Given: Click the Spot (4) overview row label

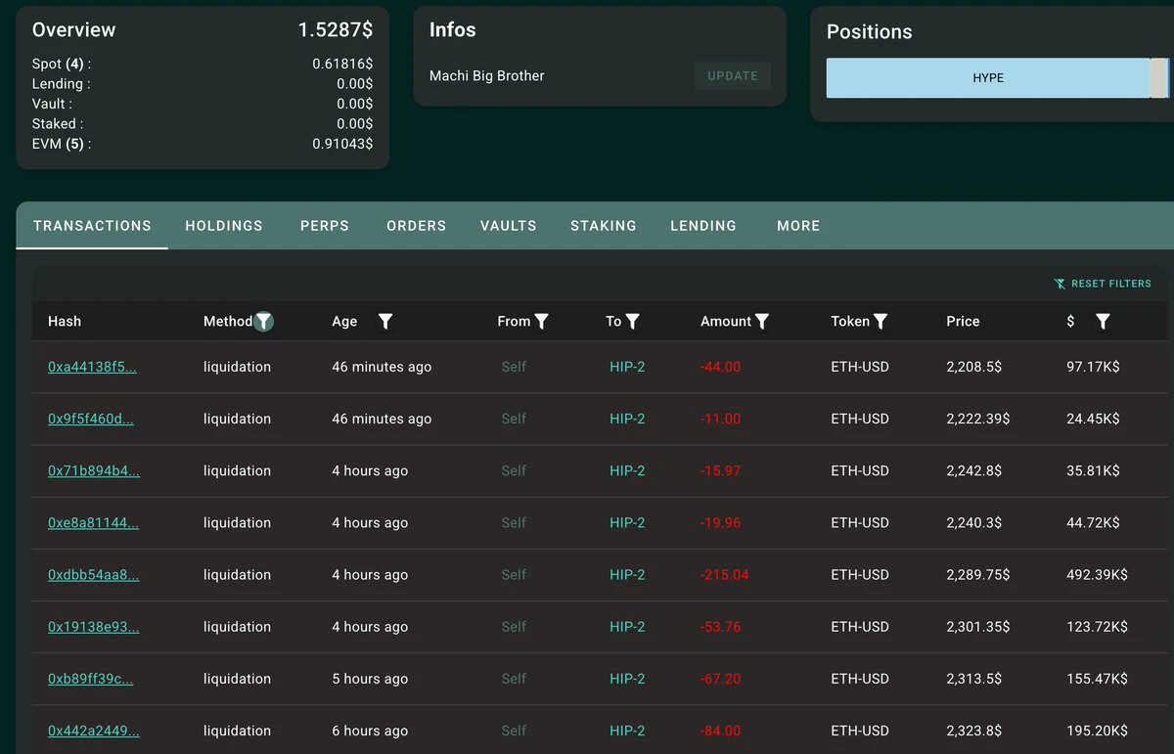Looking at the screenshot, I should coord(62,64).
